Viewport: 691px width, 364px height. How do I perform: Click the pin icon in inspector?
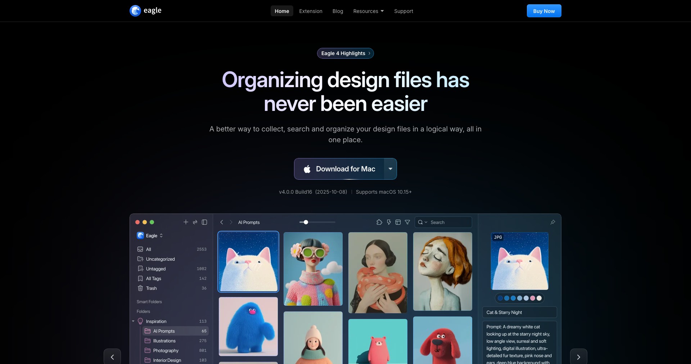pos(553,222)
